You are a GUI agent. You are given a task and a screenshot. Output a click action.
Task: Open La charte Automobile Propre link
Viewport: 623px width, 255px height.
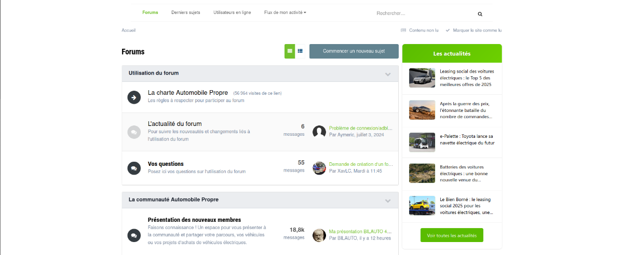(x=188, y=93)
